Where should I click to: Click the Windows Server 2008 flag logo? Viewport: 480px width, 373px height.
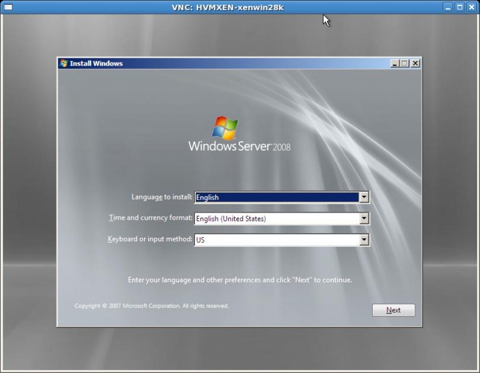click(x=225, y=128)
